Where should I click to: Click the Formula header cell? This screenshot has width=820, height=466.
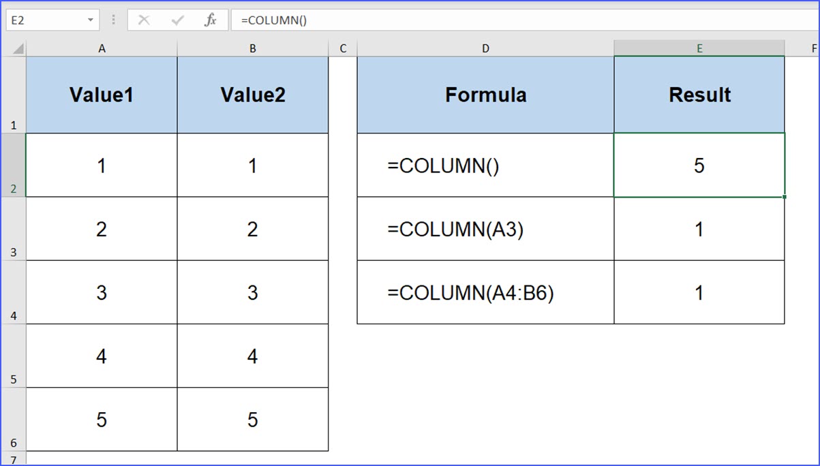point(485,95)
